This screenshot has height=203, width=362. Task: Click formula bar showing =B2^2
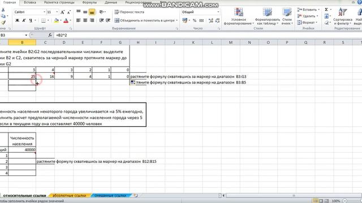(x=208, y=35)
